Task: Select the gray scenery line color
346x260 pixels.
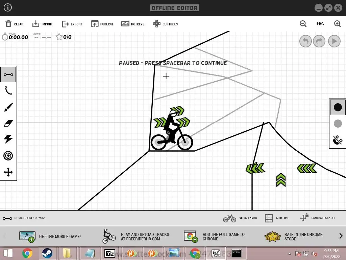Action: pyautogui.click(x=338, y=124)
